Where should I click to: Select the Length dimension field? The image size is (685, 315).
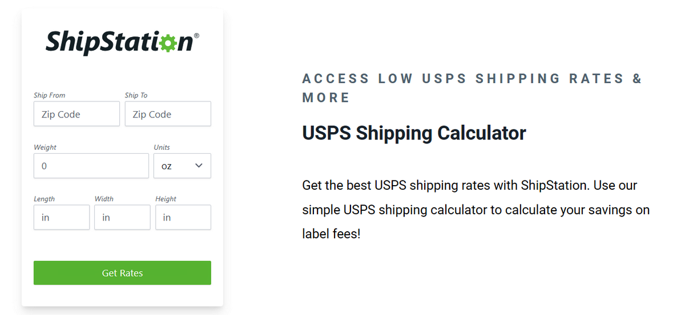62,218
